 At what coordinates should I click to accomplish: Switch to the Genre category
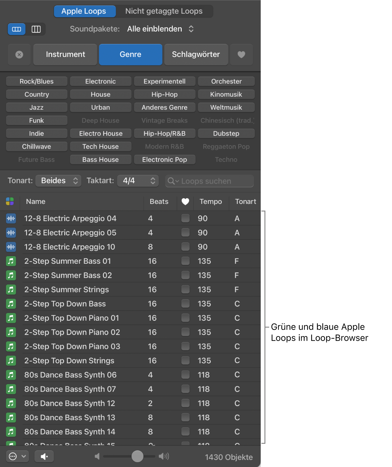coord(130,55)
